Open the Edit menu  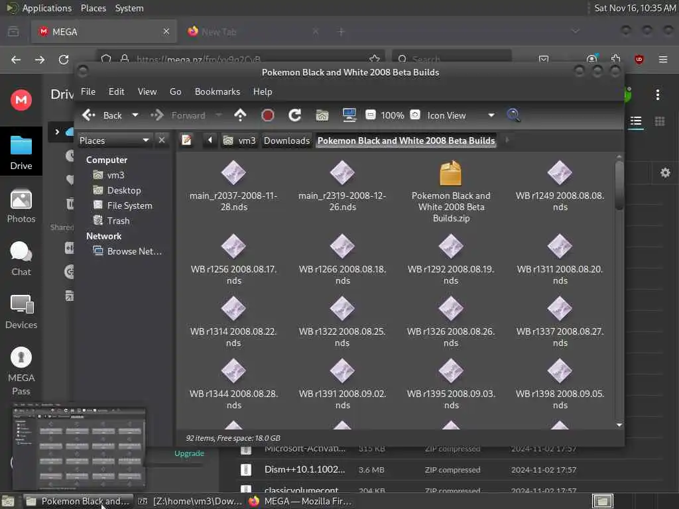pos(116,91)
